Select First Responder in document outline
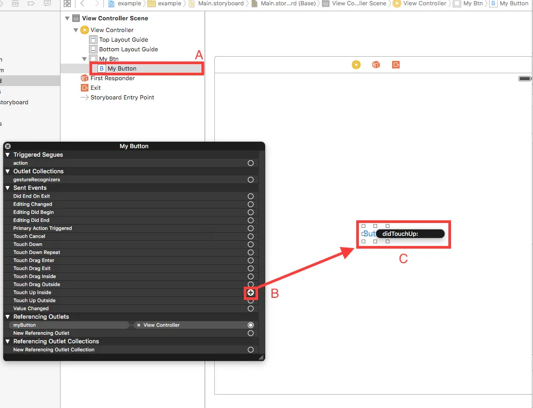 click(132, 78)
